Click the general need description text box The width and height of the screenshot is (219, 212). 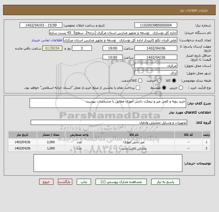click(108, 103)
